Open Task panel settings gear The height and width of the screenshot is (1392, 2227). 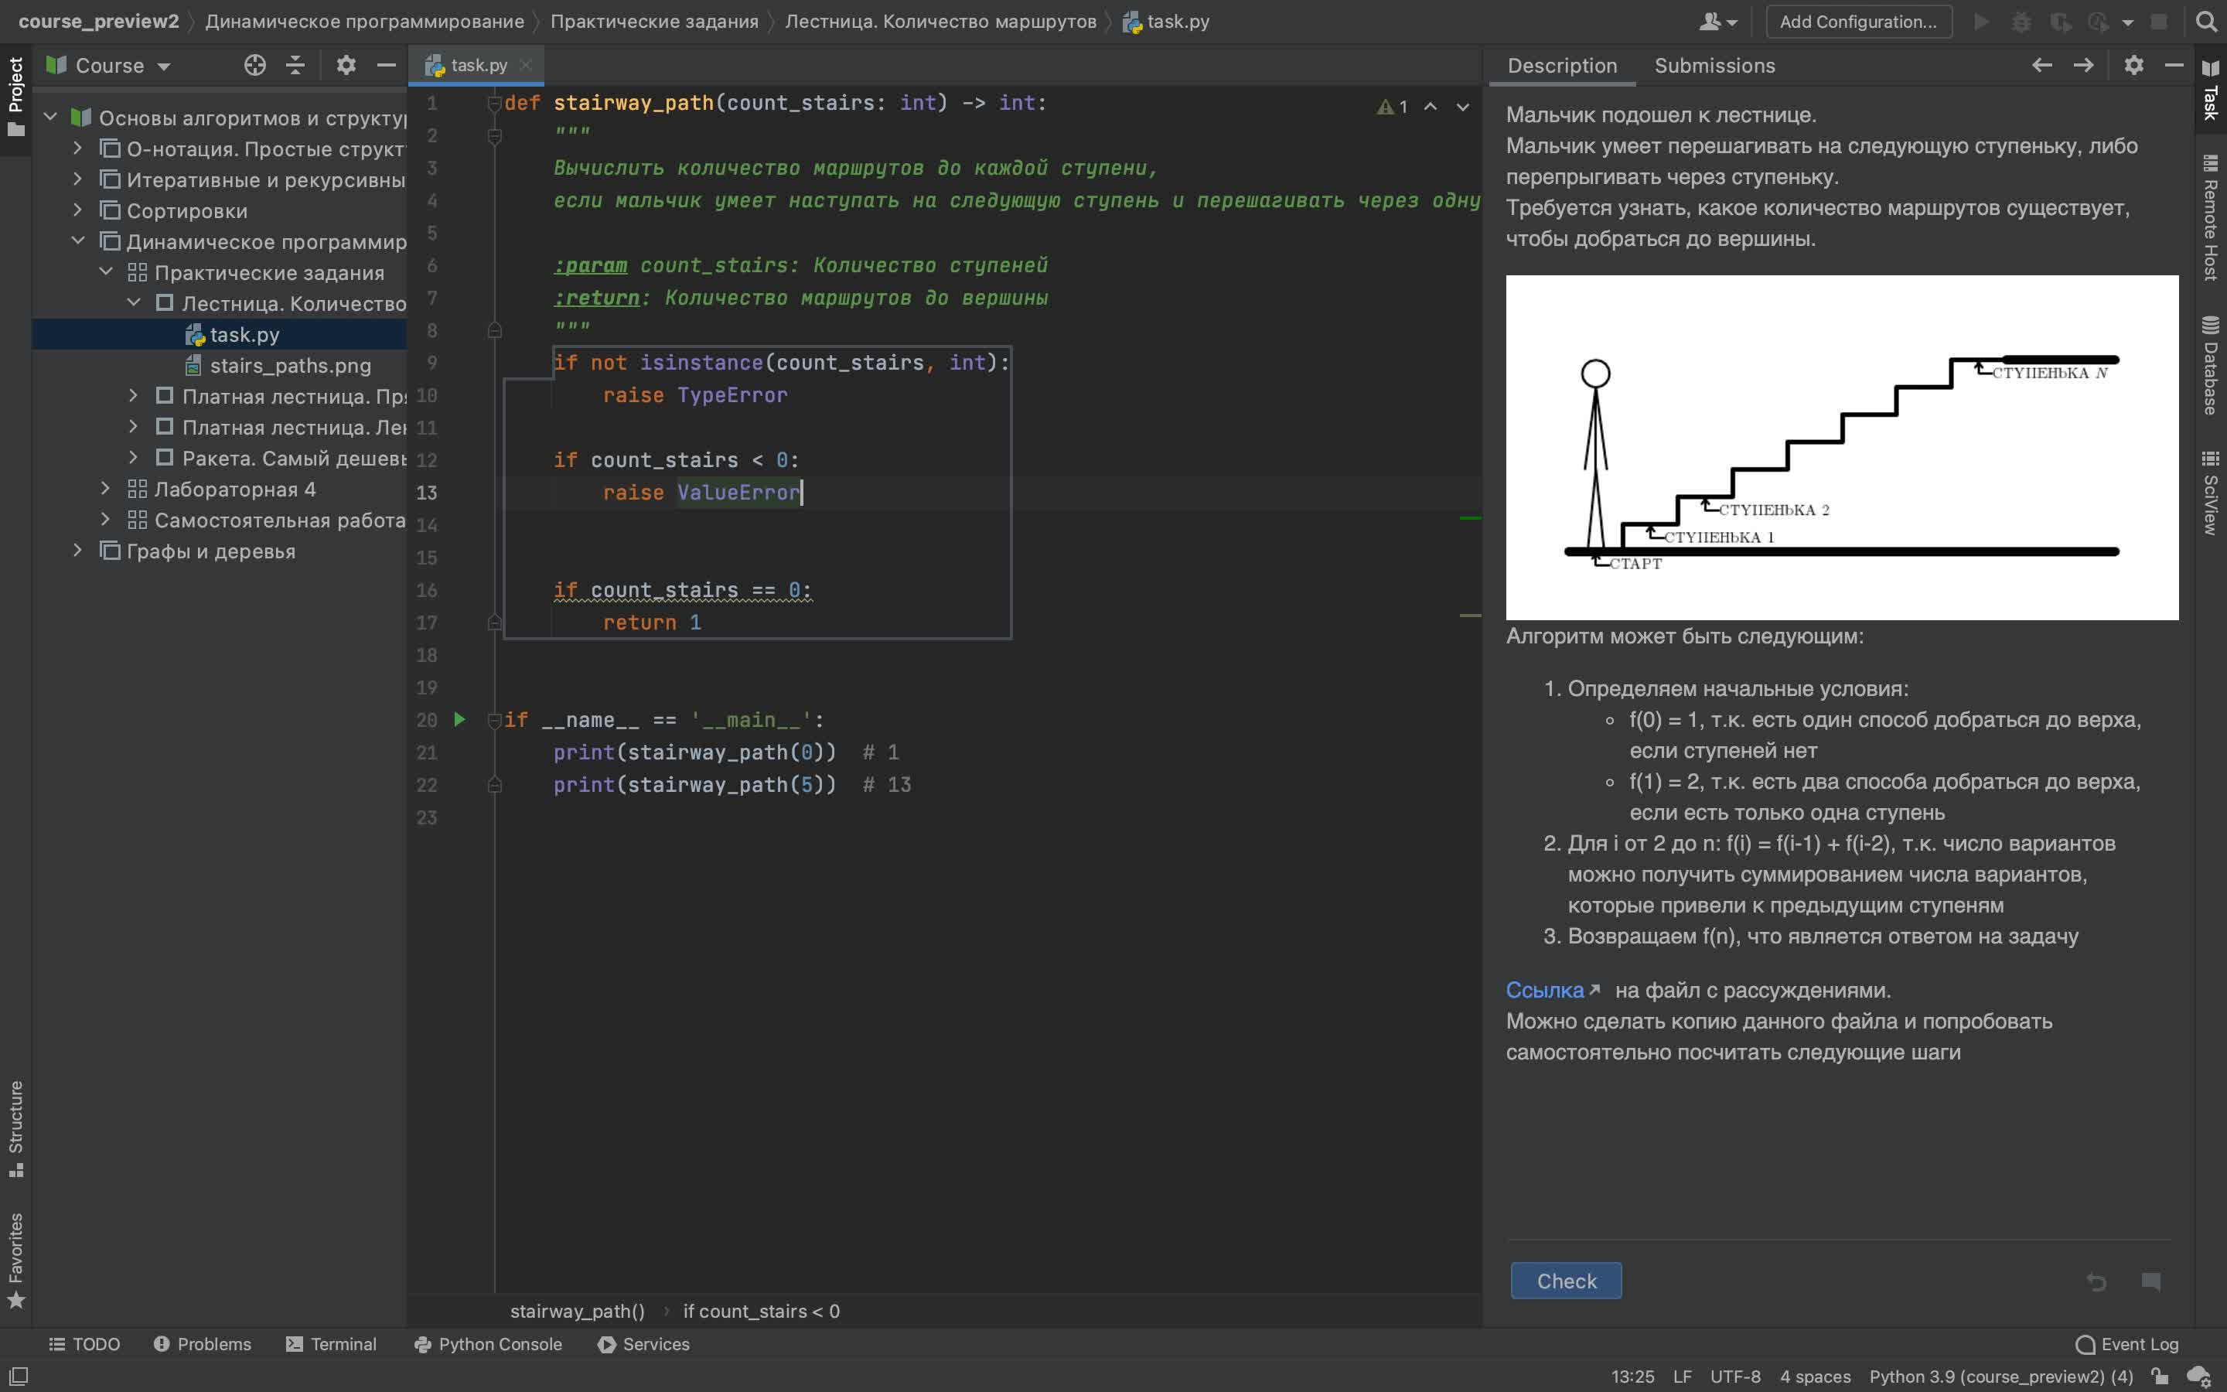(2134, 66)
